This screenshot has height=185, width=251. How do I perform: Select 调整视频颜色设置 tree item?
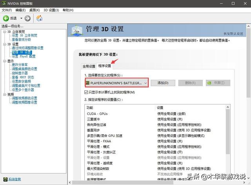pos(24,98)
